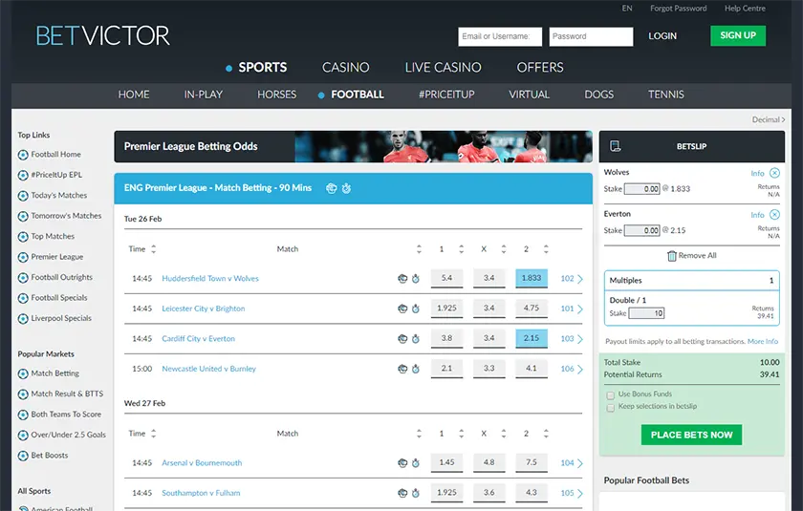Click the stopwatch icon for Newcastle United v Burnley
The width and height of the screenshot is (803, 511).
coord(416,369)
